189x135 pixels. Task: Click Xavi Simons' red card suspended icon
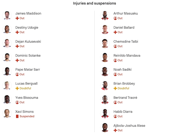tap(17, 116)
